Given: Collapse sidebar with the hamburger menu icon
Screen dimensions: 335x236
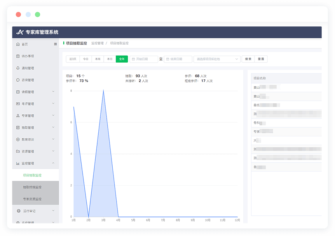Looking at the screenshot, I should pyautogui.click(x=55, y=44).
